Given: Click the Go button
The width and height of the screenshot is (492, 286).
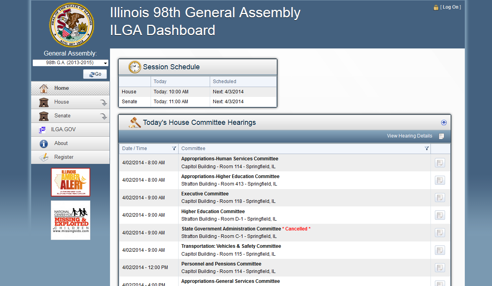Looking at the screenshot, I should coord(95,74).
